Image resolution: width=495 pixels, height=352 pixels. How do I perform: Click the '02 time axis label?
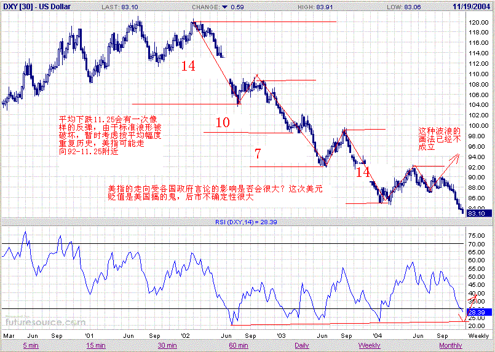pyautogui.click(x=185, y=335)
